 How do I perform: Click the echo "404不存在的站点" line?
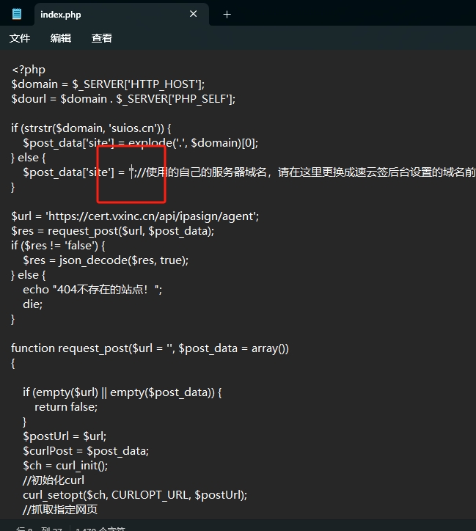pyautogui.click(x=92, y=290)
